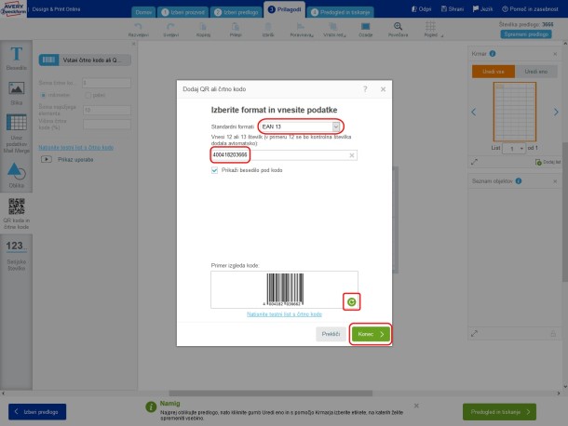This screenshot has width=568, height=426.
Task: Click the green Konec button
Action: point(371,333)
